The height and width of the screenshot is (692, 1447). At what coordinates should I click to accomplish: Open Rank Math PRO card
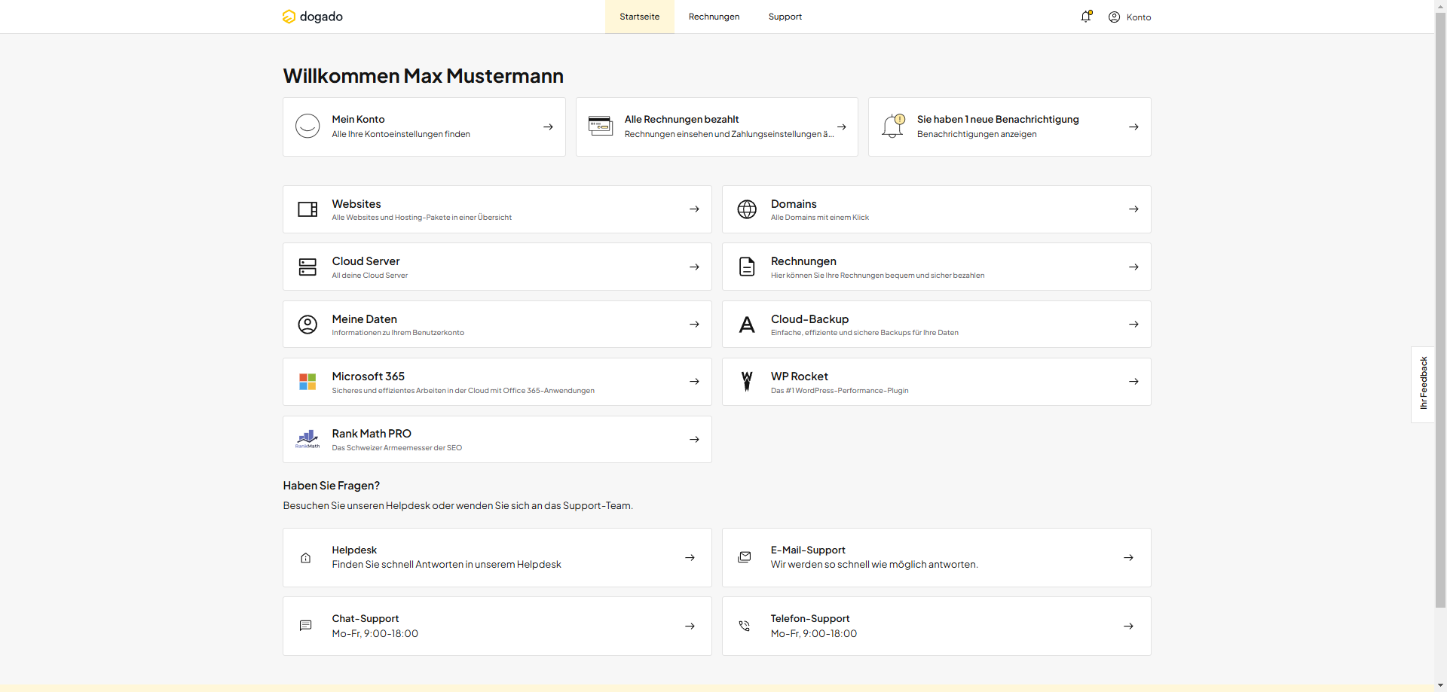[497, 439]
